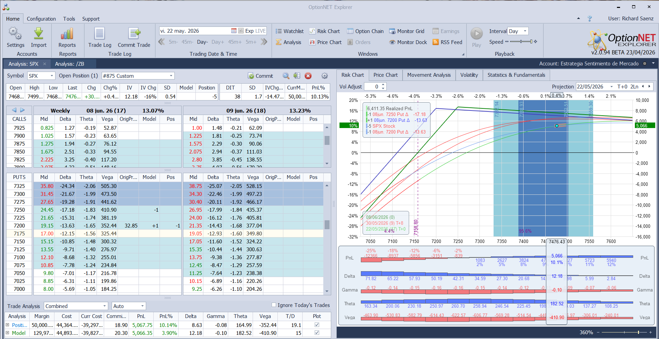Click the Windows group dialog launcher corner

point(463,54)
